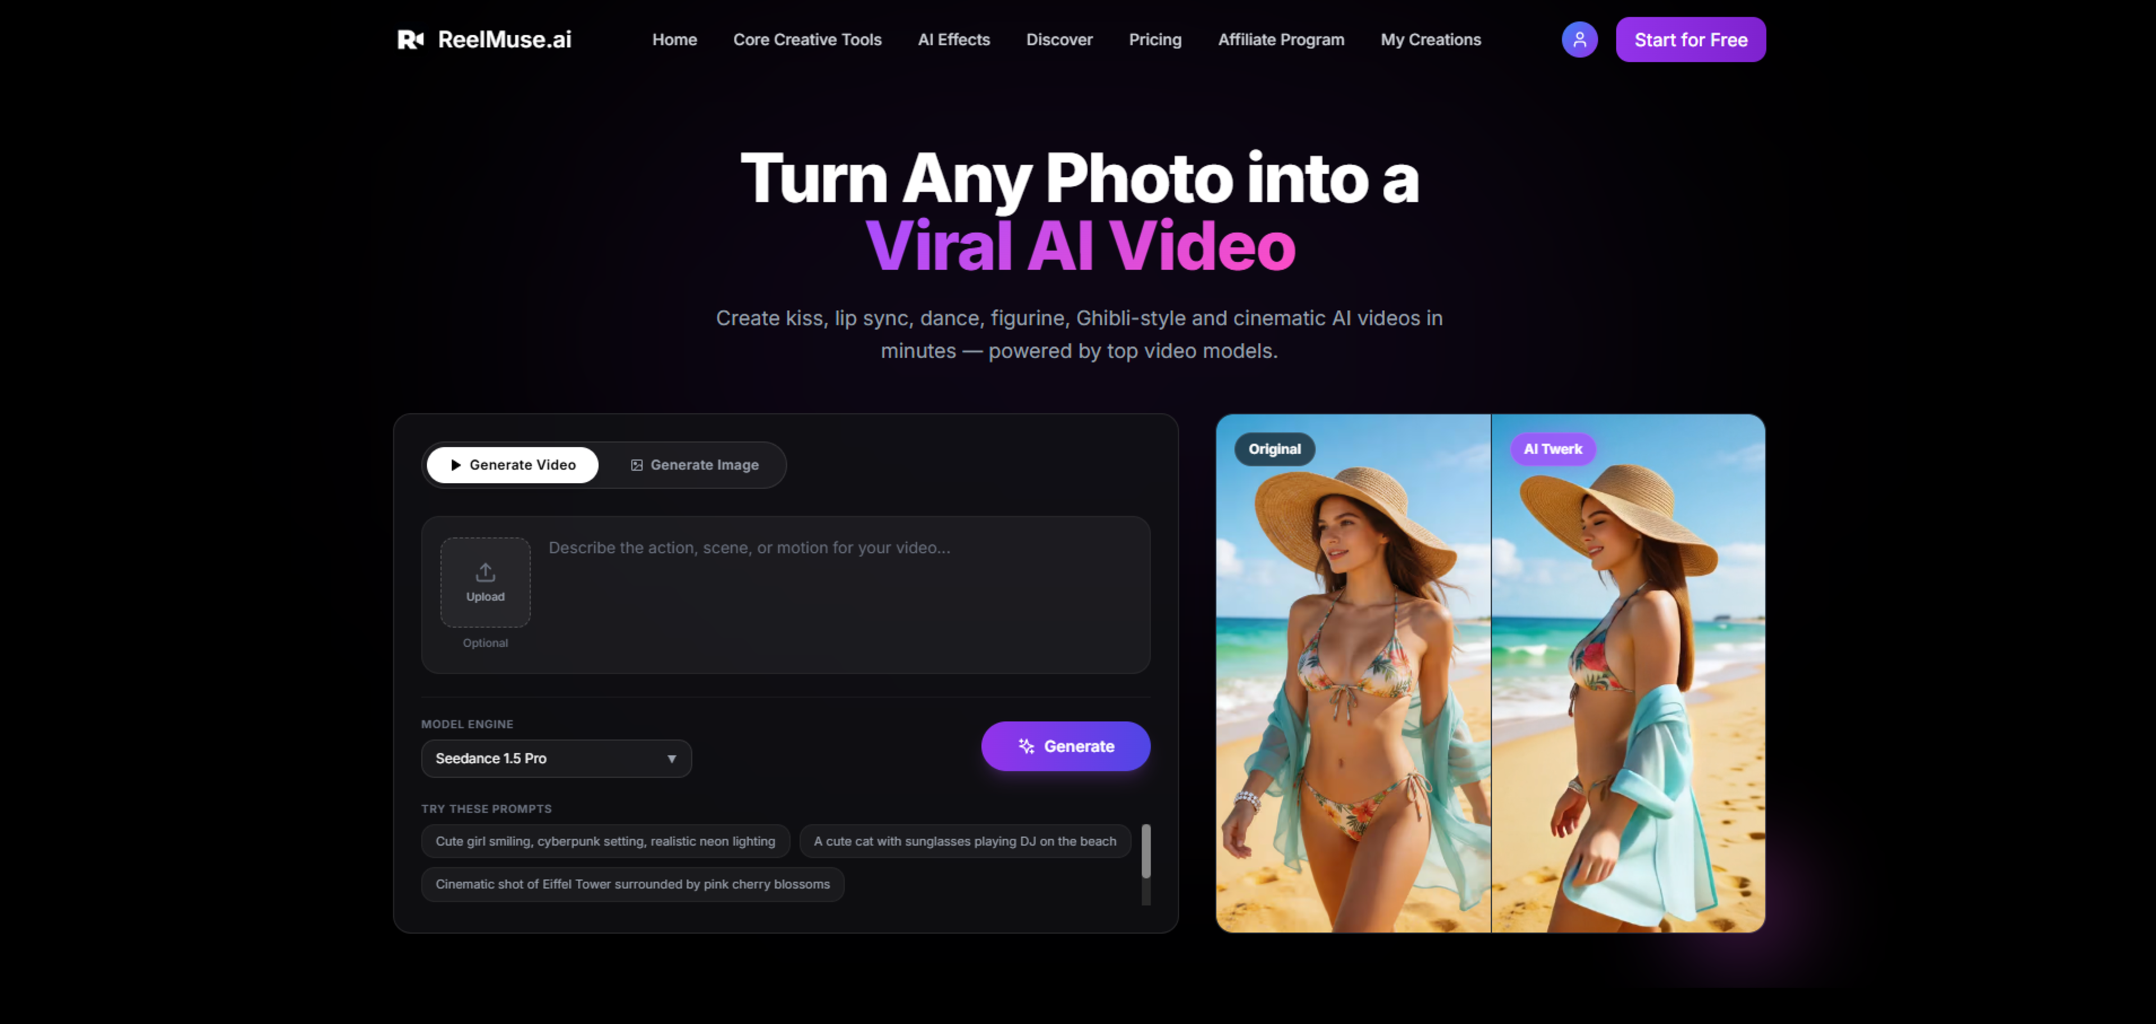Open the AI Effects menu
This screenshot has width=2156, height=1024.
click(x=953, y=39)
